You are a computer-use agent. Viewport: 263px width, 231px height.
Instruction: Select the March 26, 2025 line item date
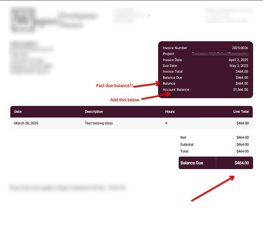26,123
